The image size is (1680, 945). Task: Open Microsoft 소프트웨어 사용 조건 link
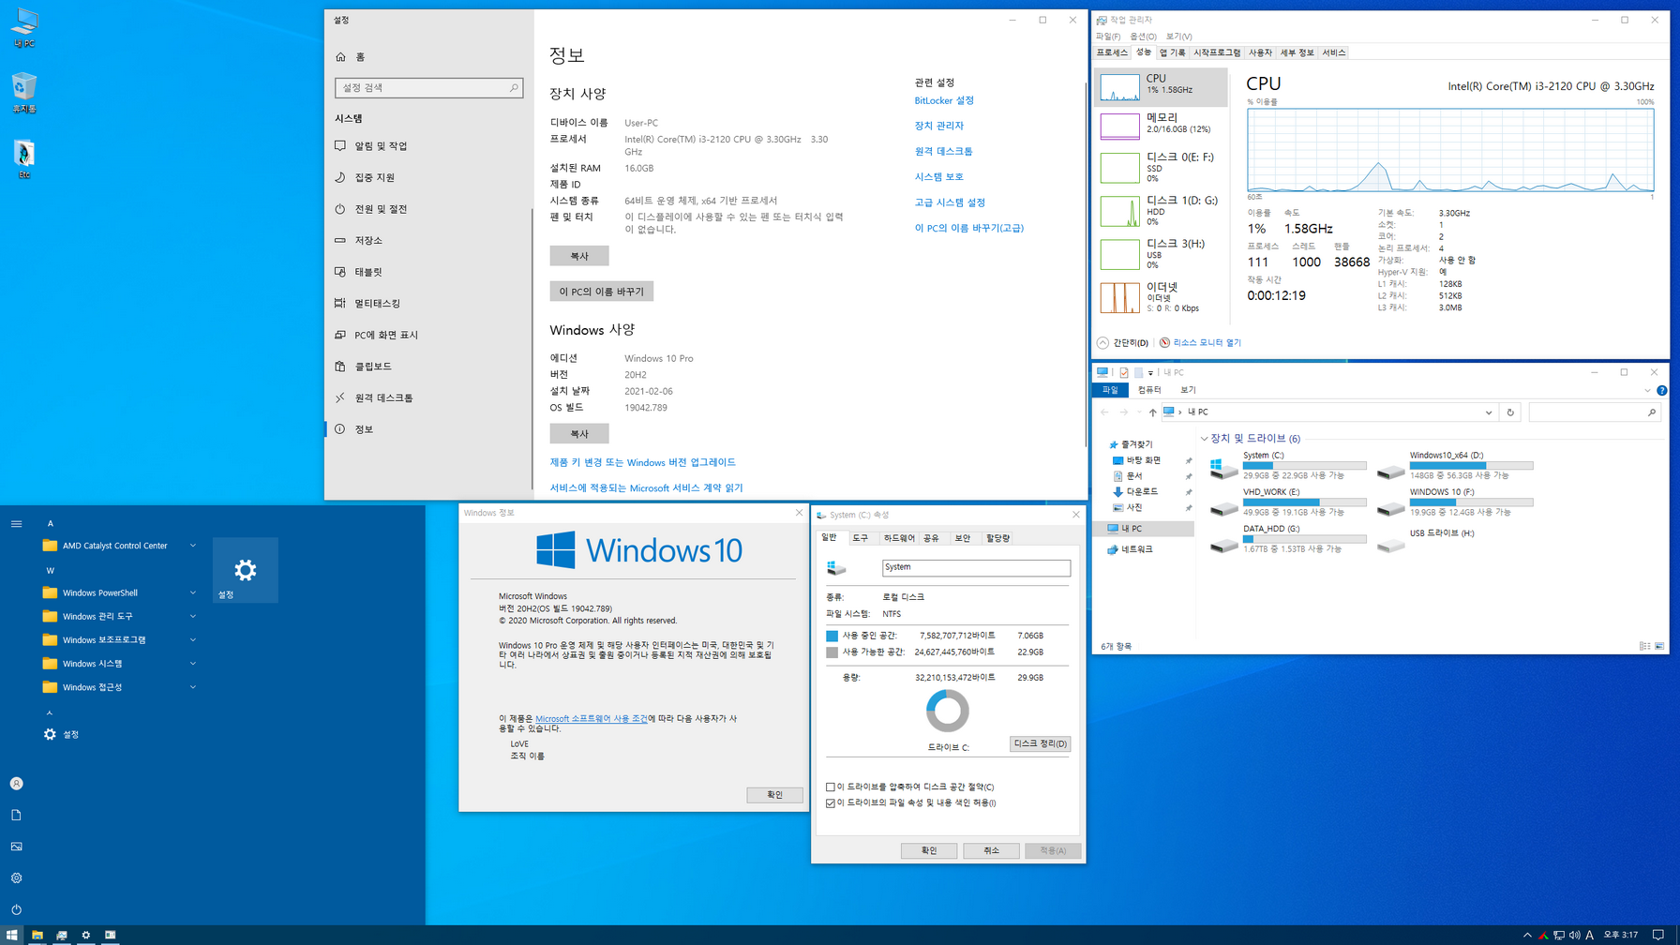pos(591,719)
